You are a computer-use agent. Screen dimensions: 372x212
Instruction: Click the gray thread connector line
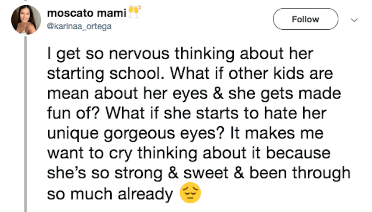click(26, 124)
